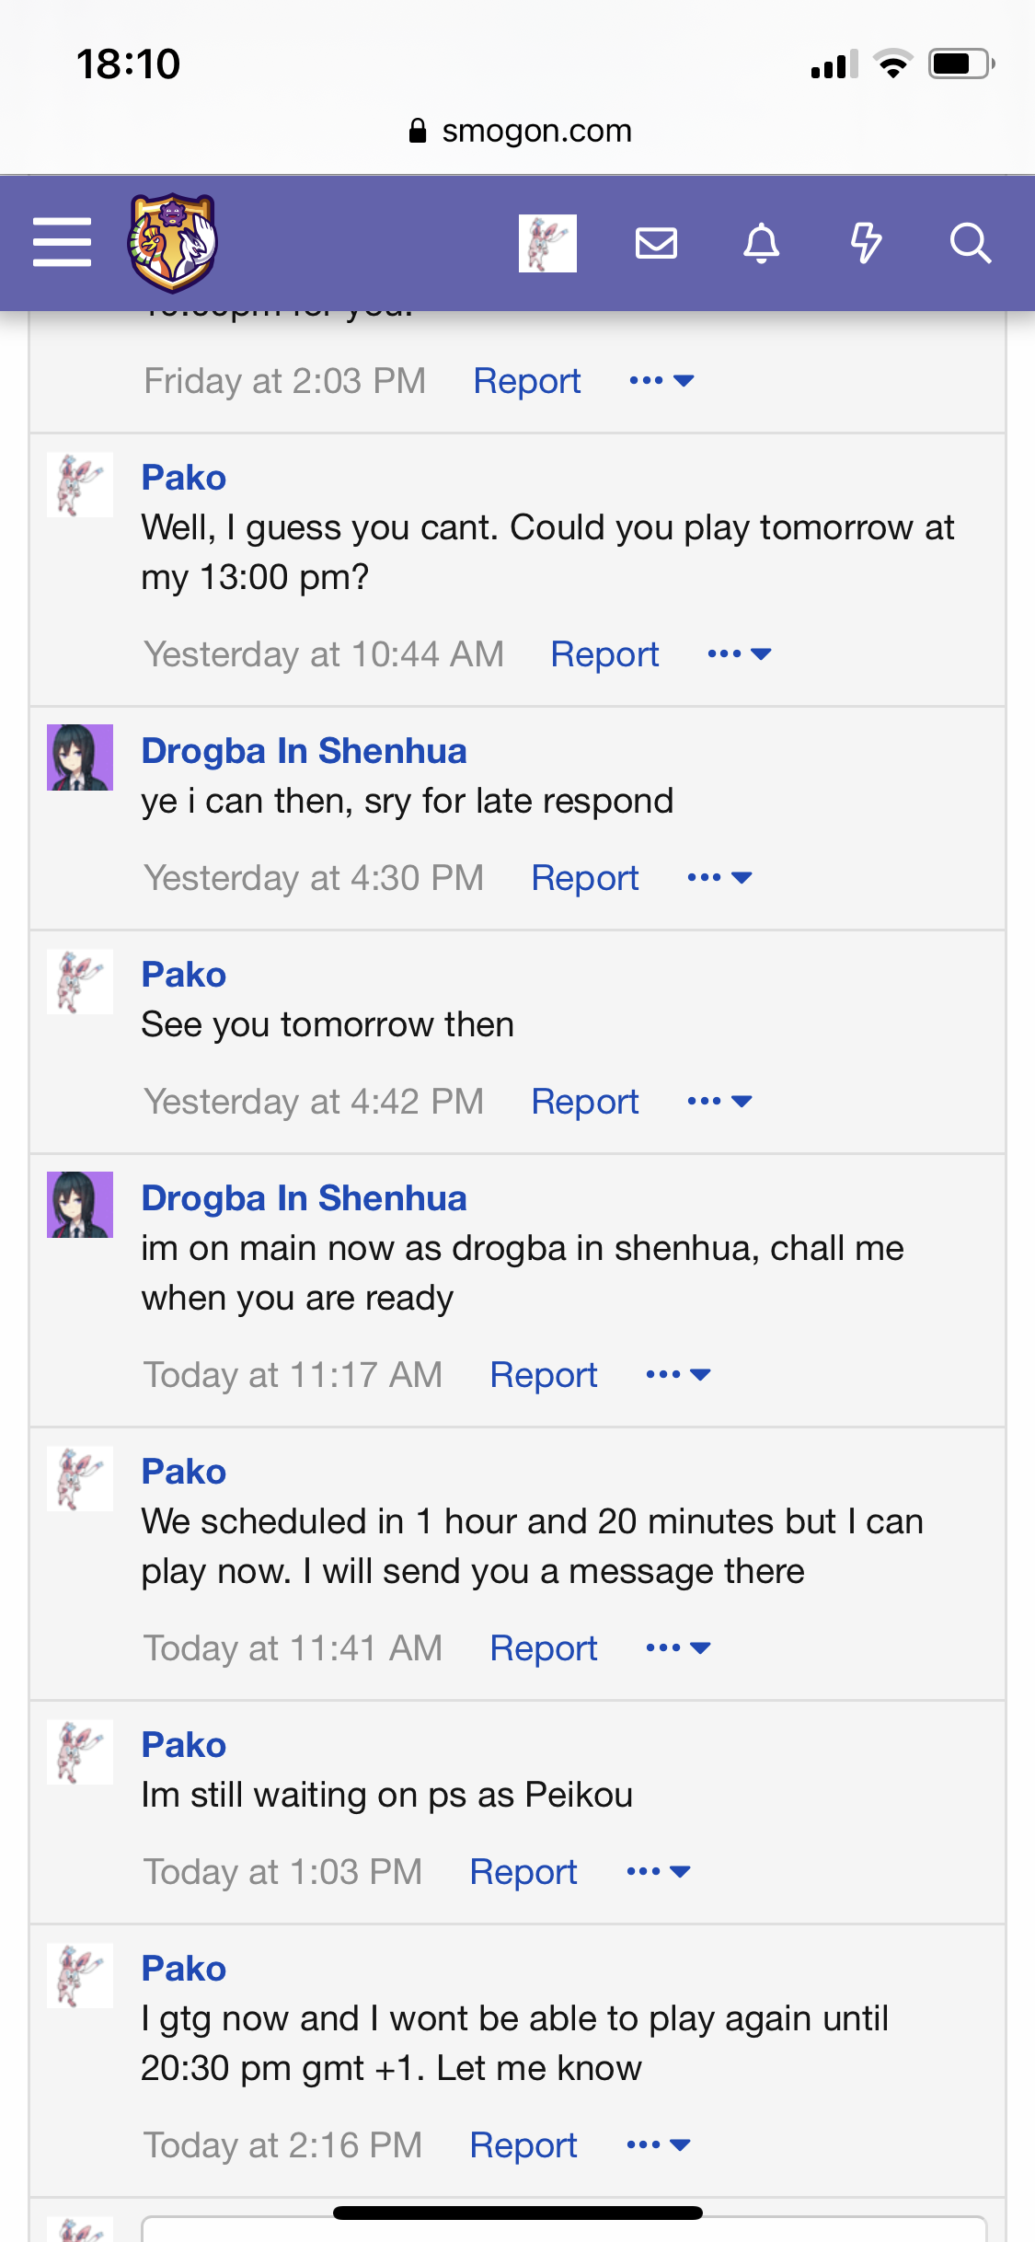Open Pako's username link on 11:41 AM message
Image resolution: width=1035 pixels, height=2242 pixels.
click(184, 1472)
